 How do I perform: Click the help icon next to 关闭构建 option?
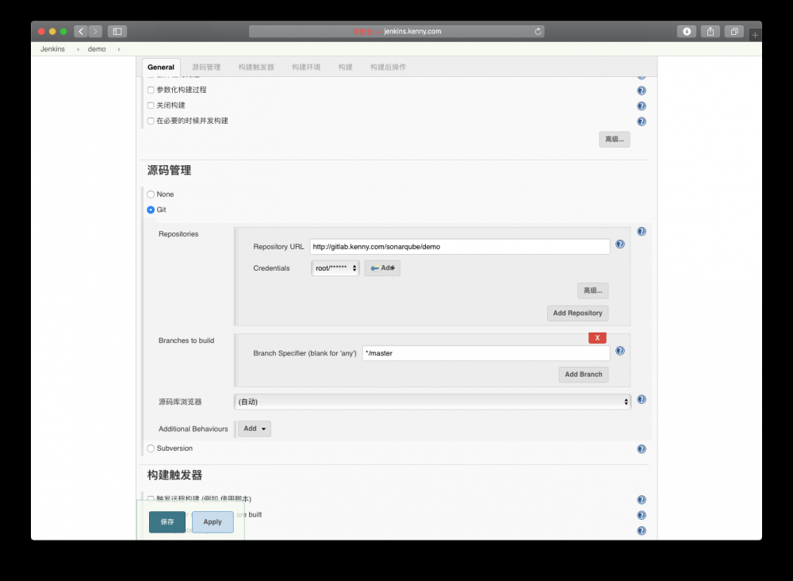pos(641,106)
